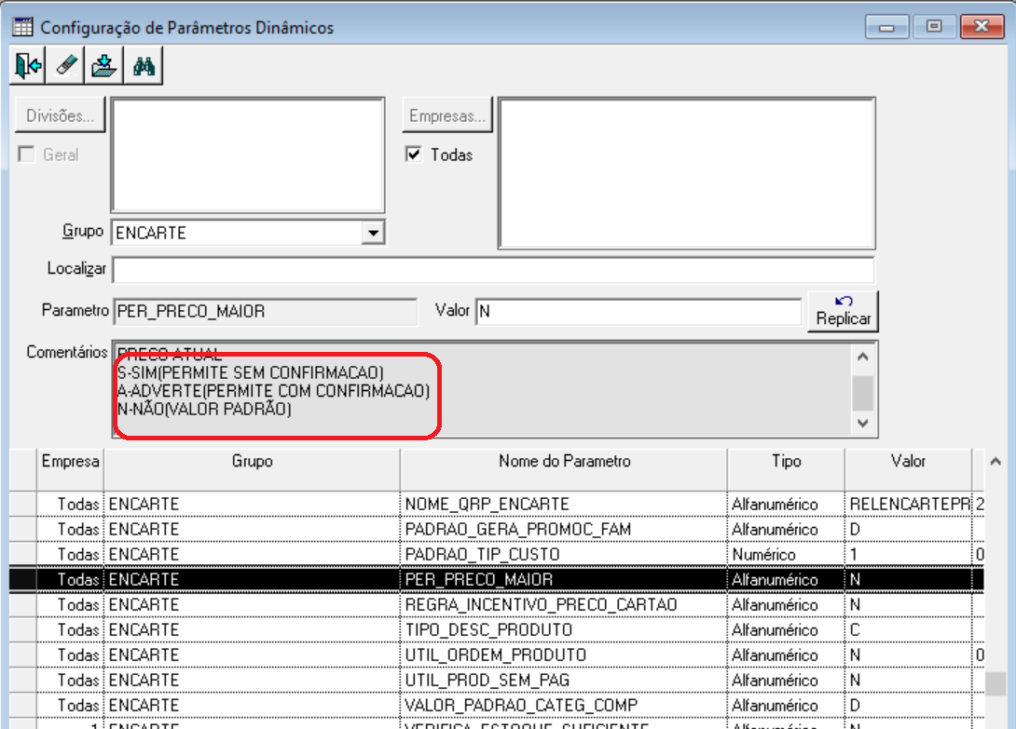Click value D in PADRAO_GERA_PROMOC_FAM row
The width and height of the screenshot is (1016, 729).
pos(909,529)
